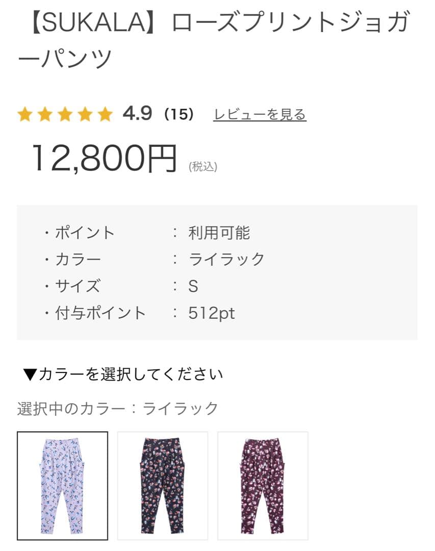Click the ライラック value in the カラー row
The height and width of the screenshot is (551, 435).
(226, 259)
